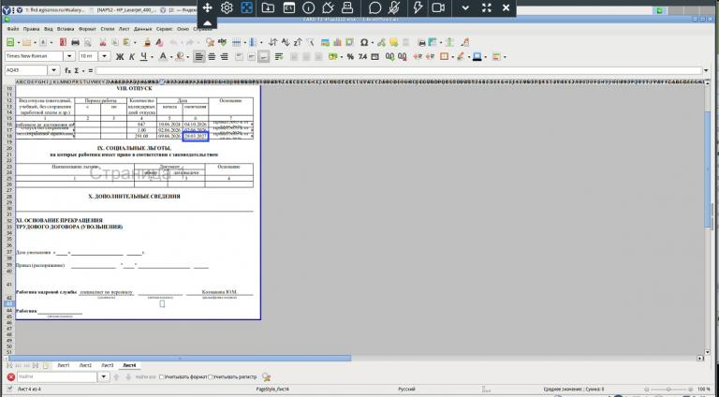Click the Paste clipboard icon
This screenshot has height=397, width=719.
tap(126, 42)
